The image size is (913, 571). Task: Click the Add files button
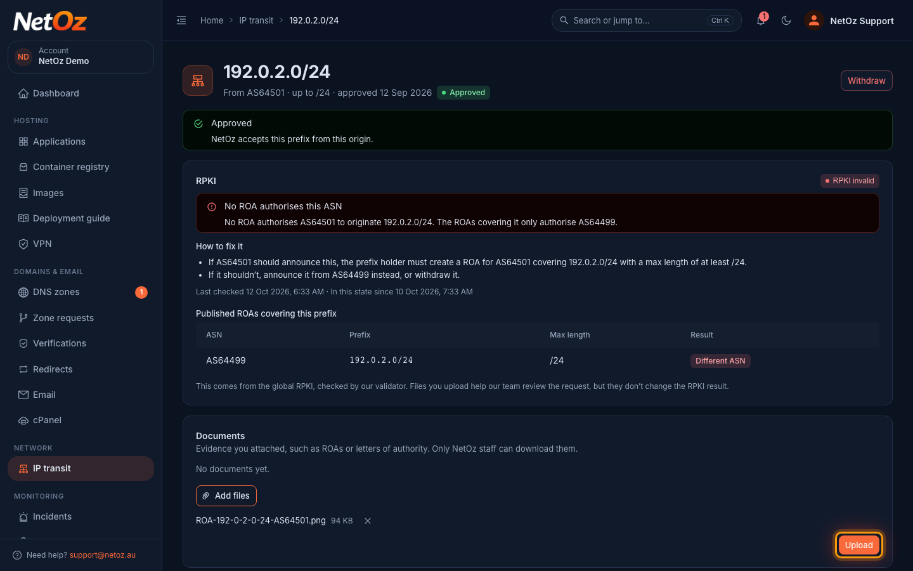point(226,496)
